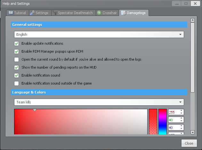This screenshot has height=150, width=202.
Task: Click the Close button
Action: [x=189, y=143]
